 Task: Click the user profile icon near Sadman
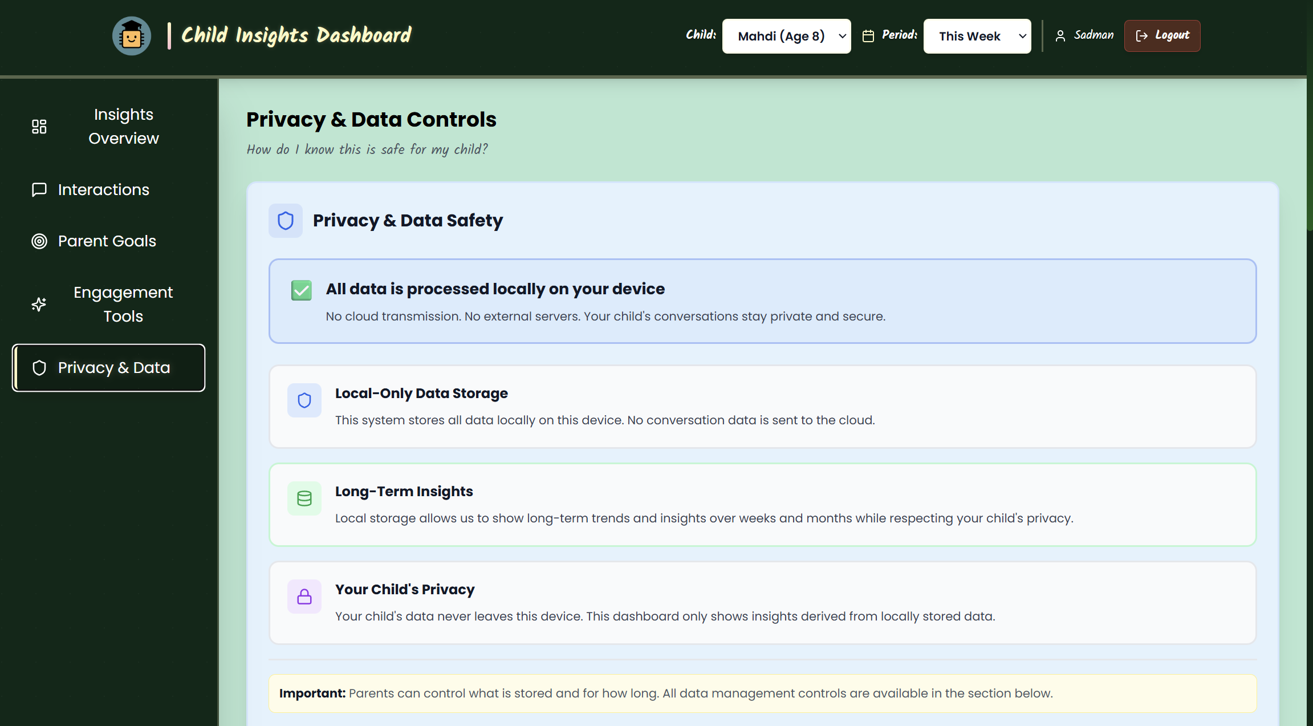pyautogui.click(x=1060, y=36)
